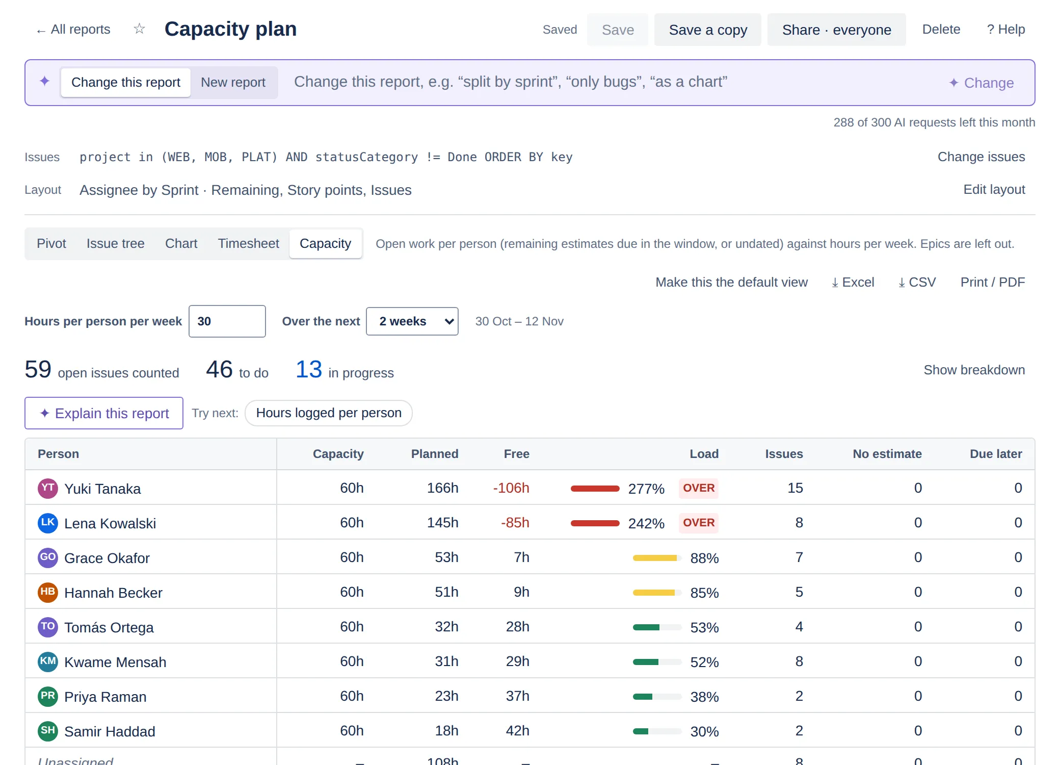The width and height of the screenshot is (1060, 765).
Task: Click Save a copy button
Action: click(x=708, y=30)
